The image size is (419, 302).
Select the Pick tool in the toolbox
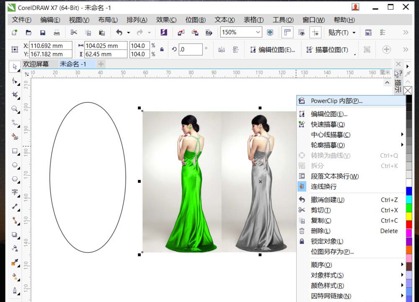[x=14, y=66]
